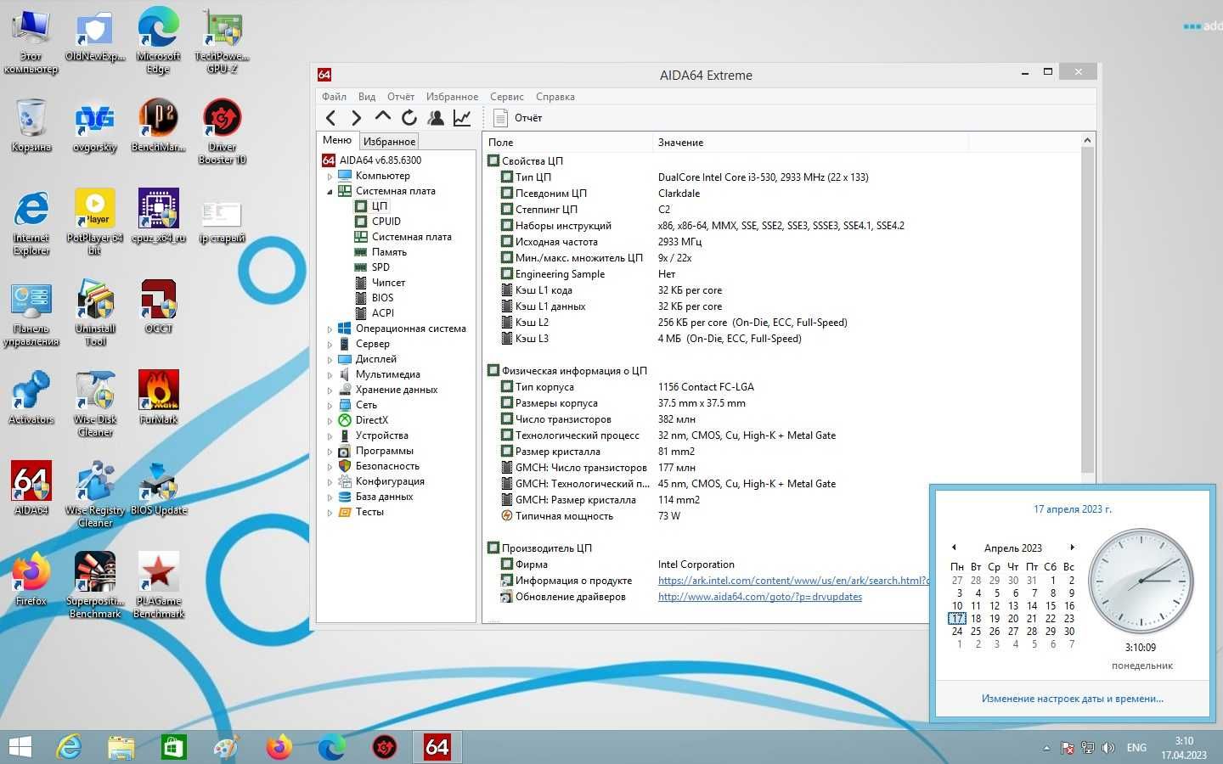This screenshot has width=1223, height=764.
Task: Open File Explorer from the taskbar
Action: [x=121, y=747]
